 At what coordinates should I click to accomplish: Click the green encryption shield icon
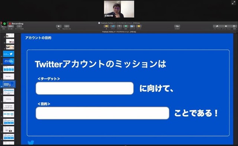pyautogui.click(x=4, y=24)
